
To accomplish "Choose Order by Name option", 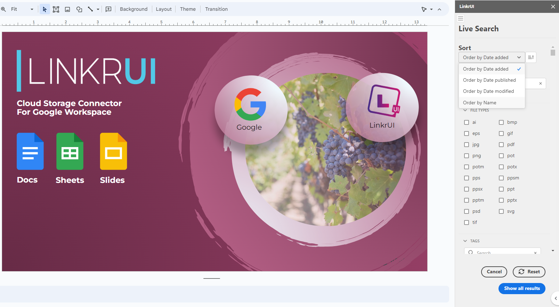I will [492, 103].
